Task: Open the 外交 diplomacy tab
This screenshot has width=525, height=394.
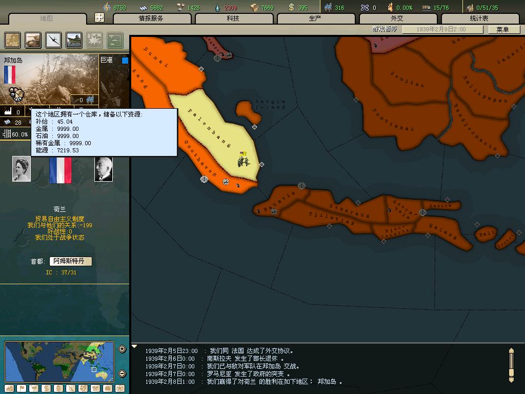Action: click(397, 18)
